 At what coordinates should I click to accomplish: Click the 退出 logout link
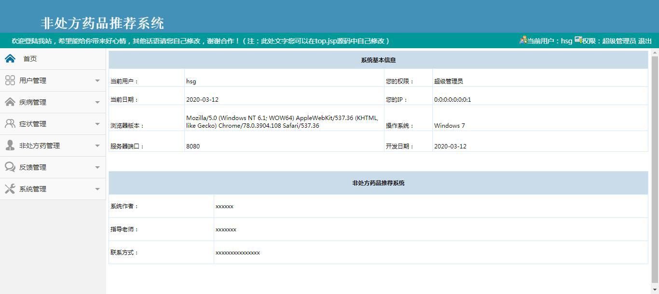(x=645, y=41)
